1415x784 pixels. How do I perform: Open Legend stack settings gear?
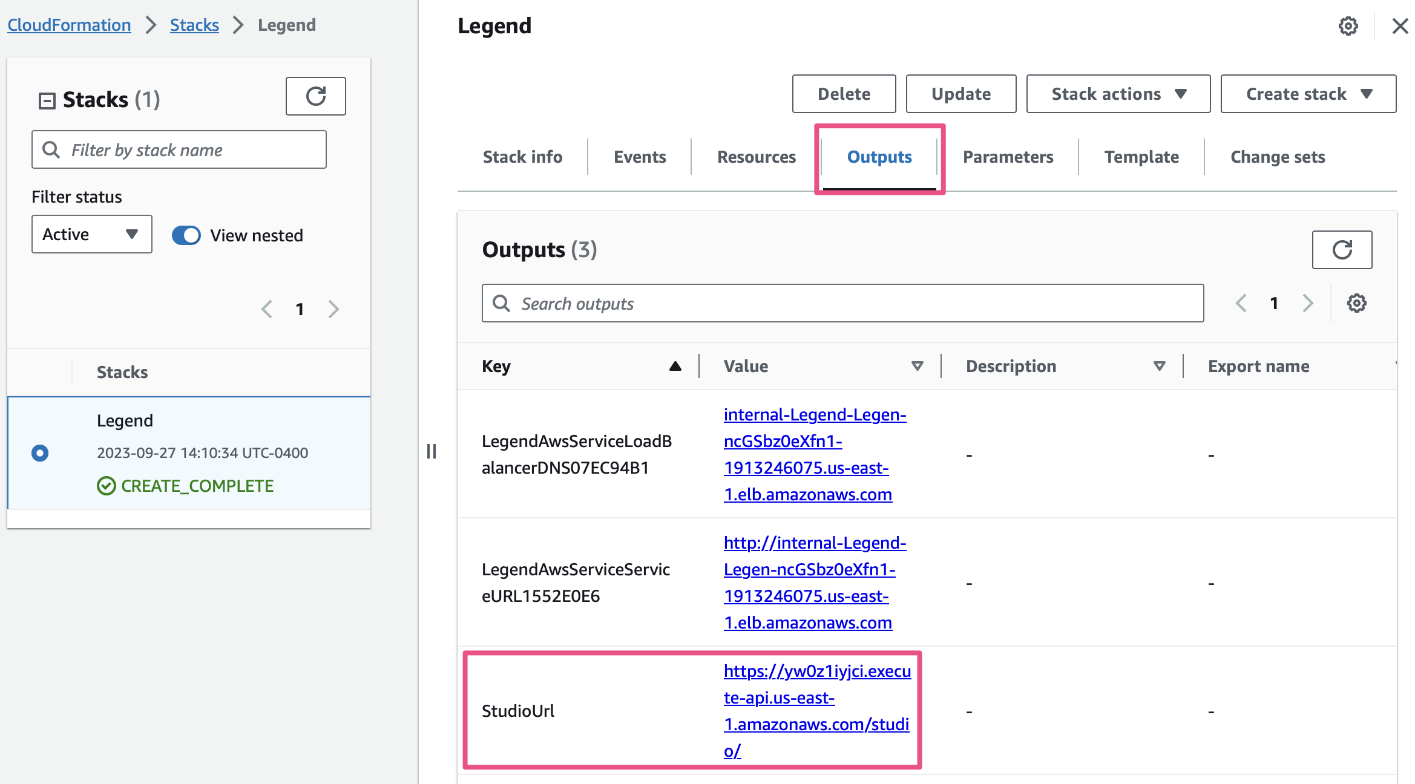coord(1348,26)
